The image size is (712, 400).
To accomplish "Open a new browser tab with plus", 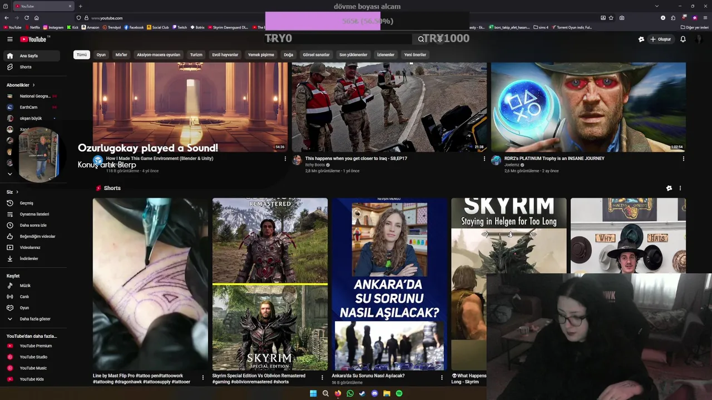I will tap(80, 6).
